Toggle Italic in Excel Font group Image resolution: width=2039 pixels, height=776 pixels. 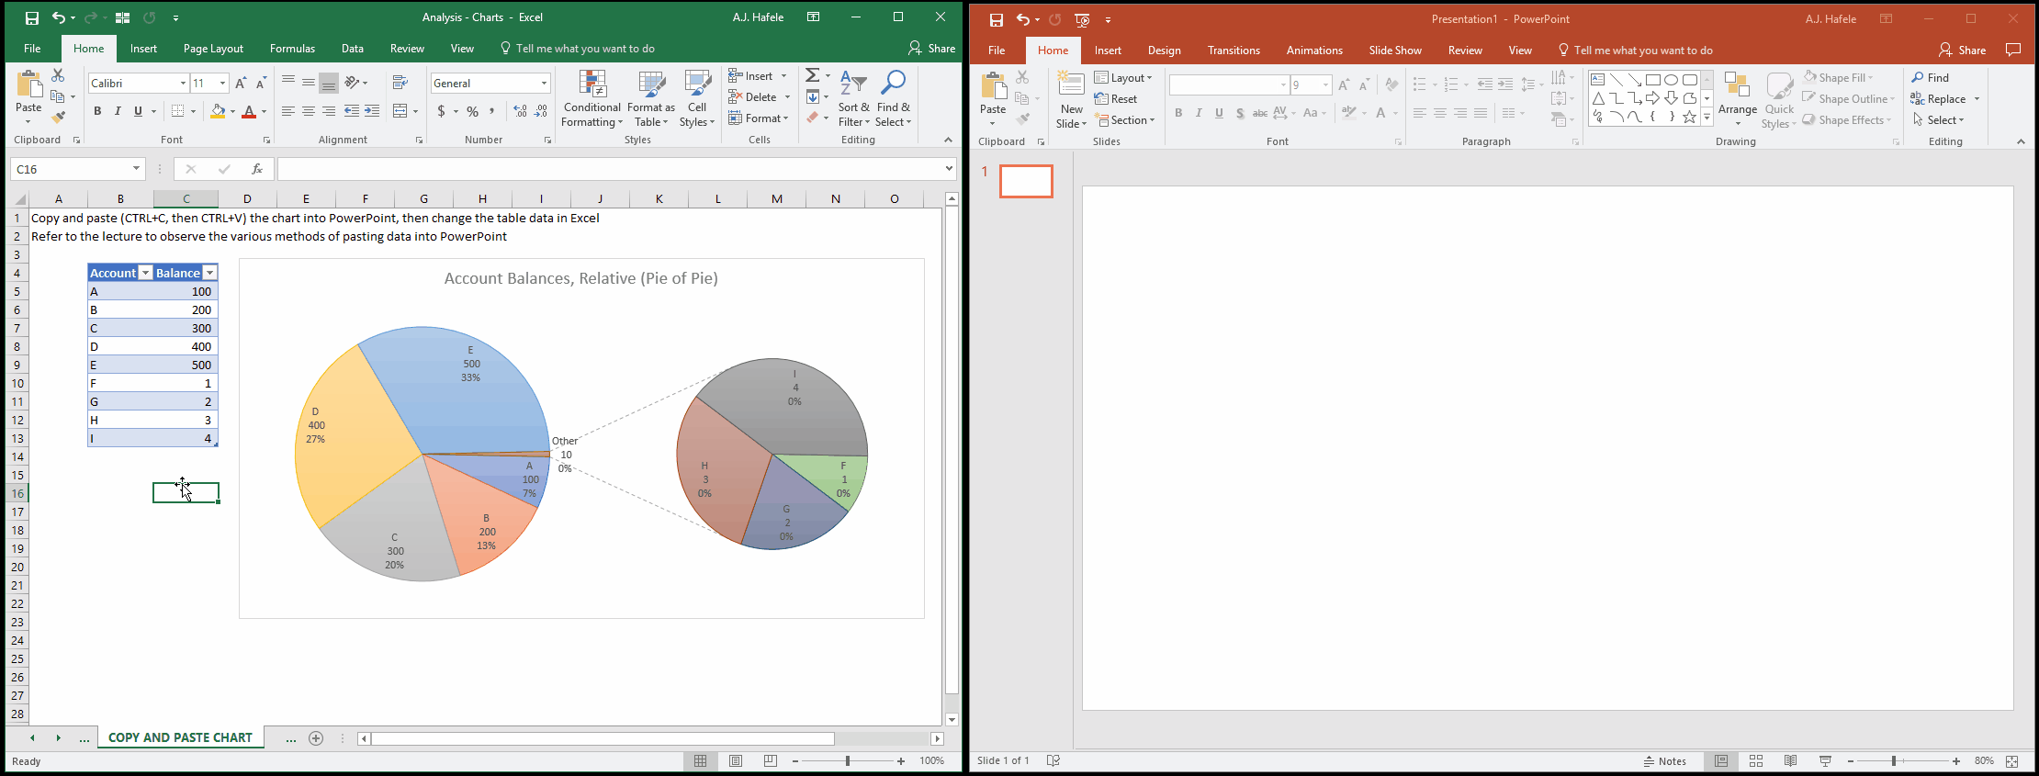[x=118, y=111]
